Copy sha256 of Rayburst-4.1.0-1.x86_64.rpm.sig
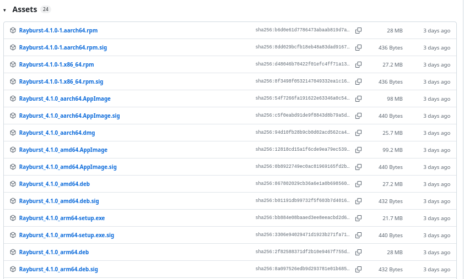Screen dimensions: 464x279 click(x=358, y=81)
